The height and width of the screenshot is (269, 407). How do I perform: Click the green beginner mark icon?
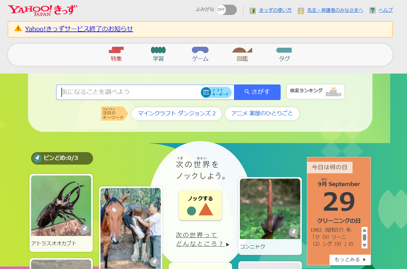[x=253, y=11]
